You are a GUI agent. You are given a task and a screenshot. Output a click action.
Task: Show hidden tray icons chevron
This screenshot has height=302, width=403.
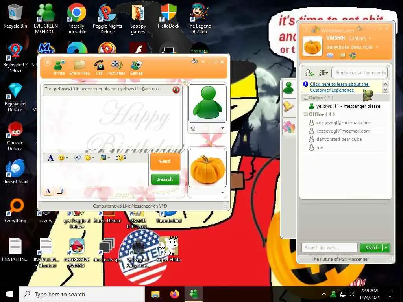point(324,294)
